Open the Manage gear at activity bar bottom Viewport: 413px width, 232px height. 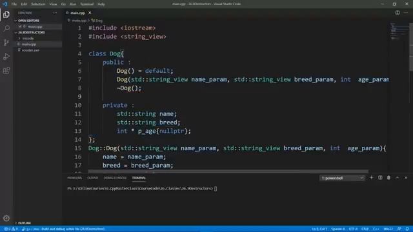tap(6, 218)
